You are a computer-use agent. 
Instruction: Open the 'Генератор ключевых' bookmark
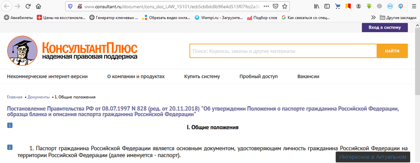click(114, 17)
